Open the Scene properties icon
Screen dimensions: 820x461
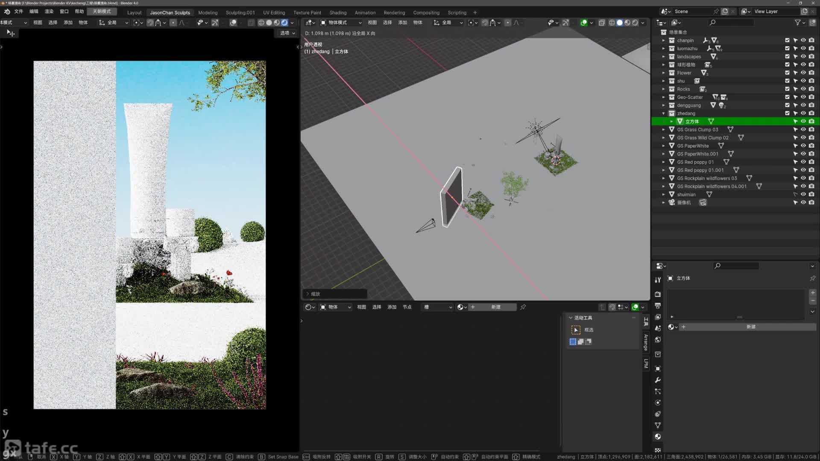[658, 328]
